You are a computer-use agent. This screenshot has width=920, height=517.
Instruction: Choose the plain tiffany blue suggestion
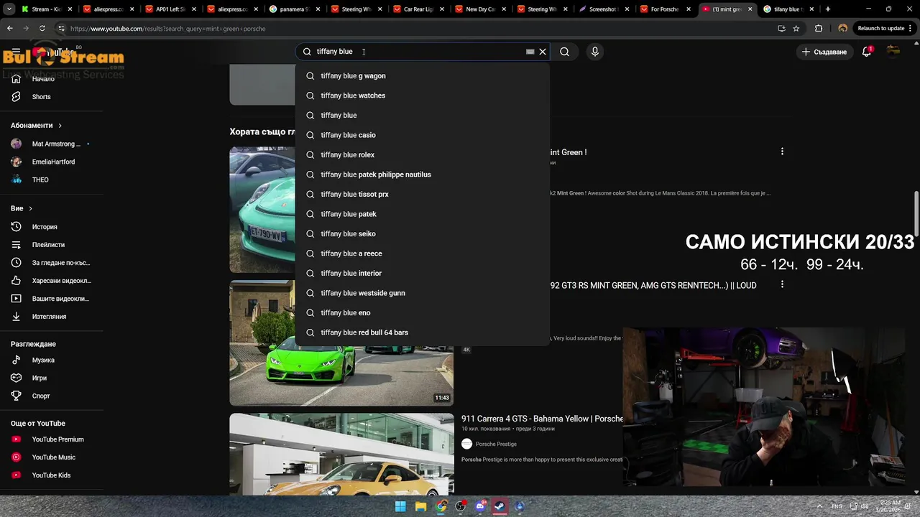(x=423, y=115)
